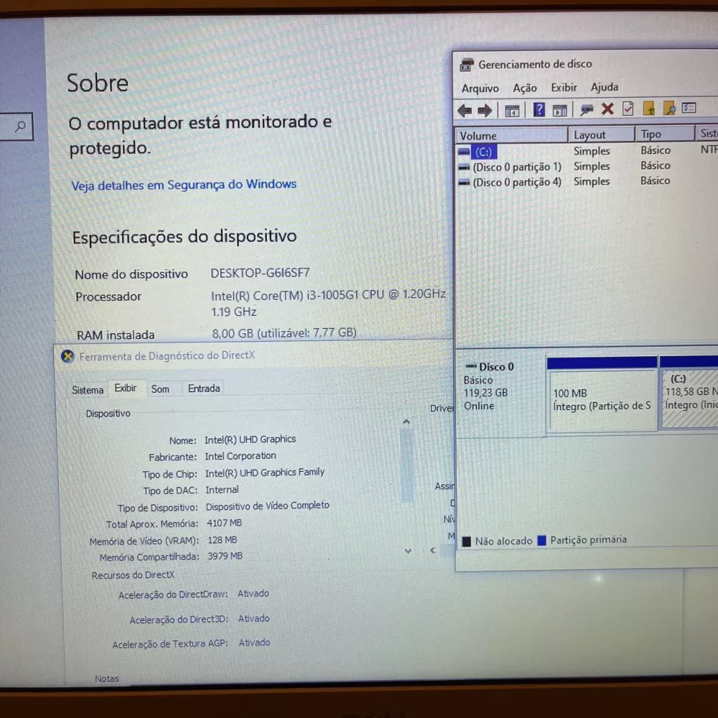Click the folder with magnifier icon
The image size is (718, 718).
click(669, 109)
